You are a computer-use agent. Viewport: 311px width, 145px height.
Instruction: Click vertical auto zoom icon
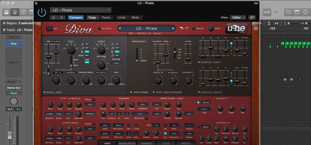click(x=269, y=23)
